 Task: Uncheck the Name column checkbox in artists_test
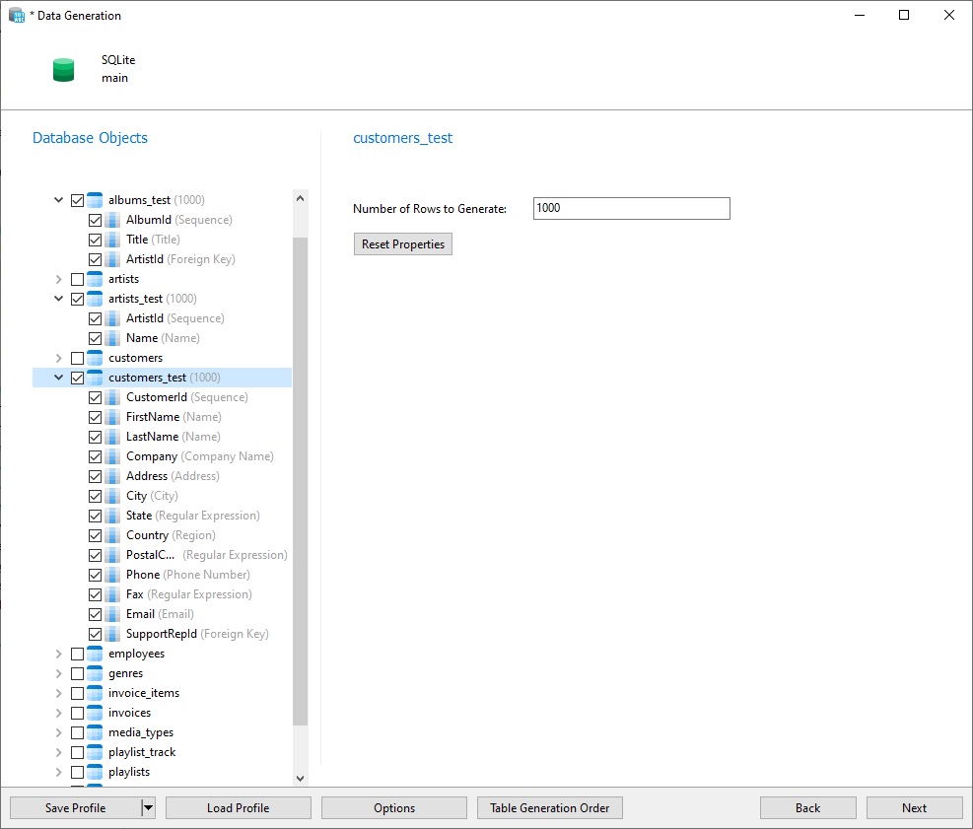[x=95, y=338]
